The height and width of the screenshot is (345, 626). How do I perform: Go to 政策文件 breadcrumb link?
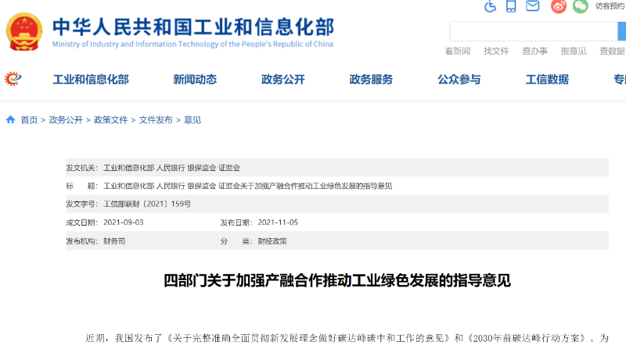click(x=111, y=120)
